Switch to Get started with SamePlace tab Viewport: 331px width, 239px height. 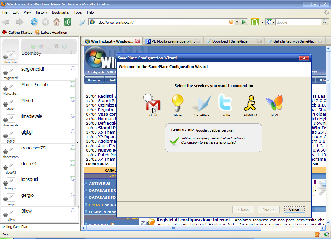tap(295, 41)
